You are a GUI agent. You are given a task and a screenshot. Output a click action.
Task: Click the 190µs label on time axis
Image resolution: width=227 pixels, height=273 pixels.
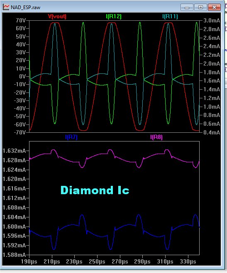click(x=29, y=261)
